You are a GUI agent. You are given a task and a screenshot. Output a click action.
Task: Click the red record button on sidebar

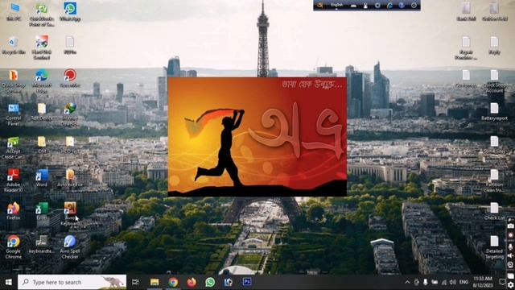coord(510,235)
